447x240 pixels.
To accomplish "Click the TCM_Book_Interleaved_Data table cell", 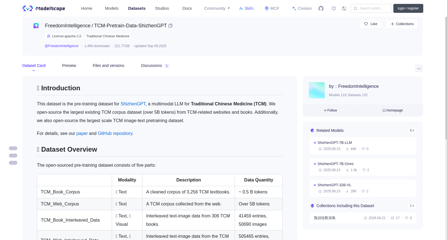I will pyautogui.click(x=74, y=220).
